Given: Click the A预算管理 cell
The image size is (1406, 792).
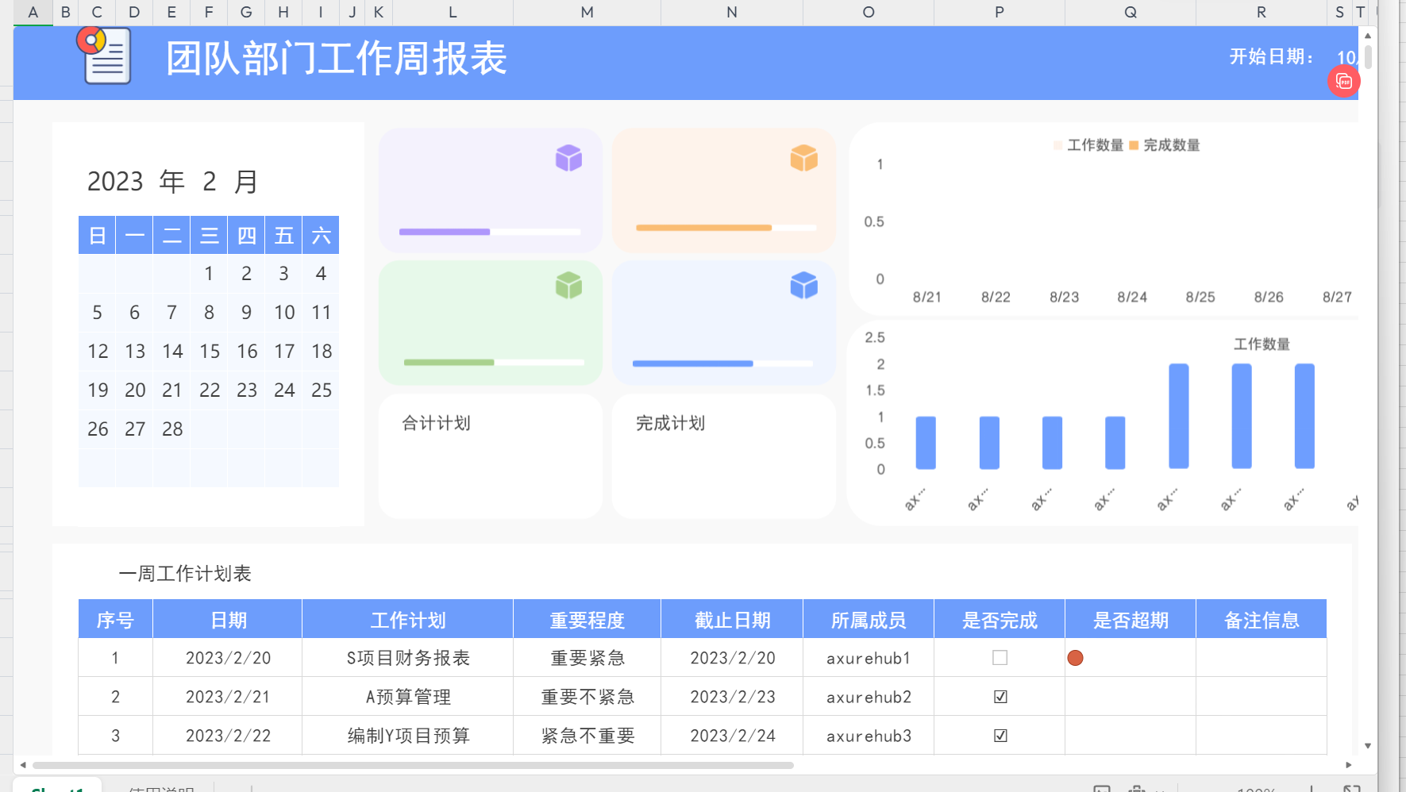Looking at the screenshot, I should pyautogui.click(x=408, y=697).
